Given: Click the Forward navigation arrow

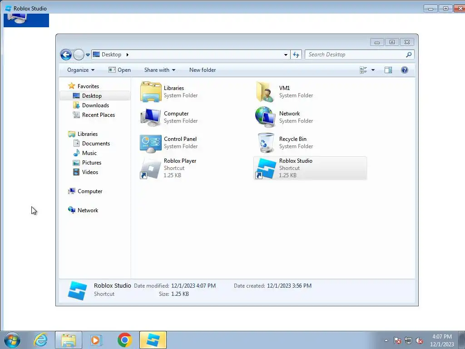Looking at the screenshot, I should coord(79,55).
